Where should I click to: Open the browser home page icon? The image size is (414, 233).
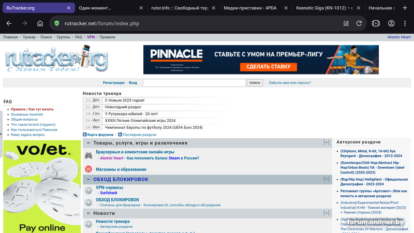tap(40, 23)
